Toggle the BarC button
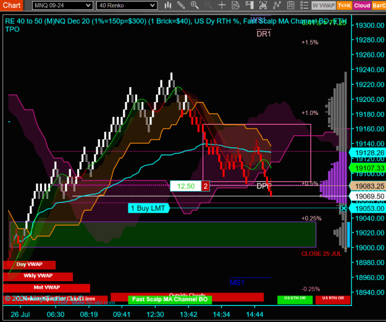 click(x=379, y=6)
